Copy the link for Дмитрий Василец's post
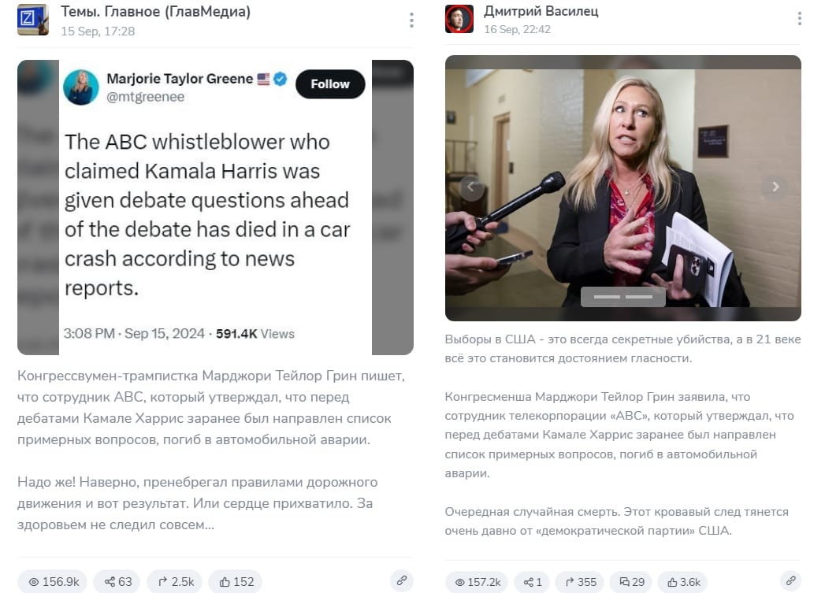This screenshot has width=825, height=593. (x=790, y=581)
